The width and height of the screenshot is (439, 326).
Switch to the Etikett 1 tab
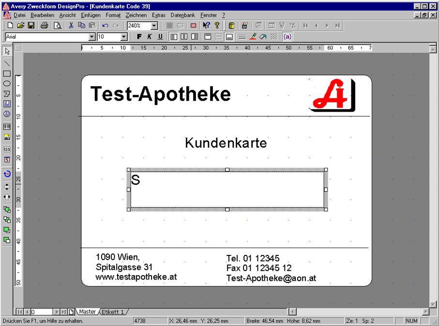coord(113,312)
